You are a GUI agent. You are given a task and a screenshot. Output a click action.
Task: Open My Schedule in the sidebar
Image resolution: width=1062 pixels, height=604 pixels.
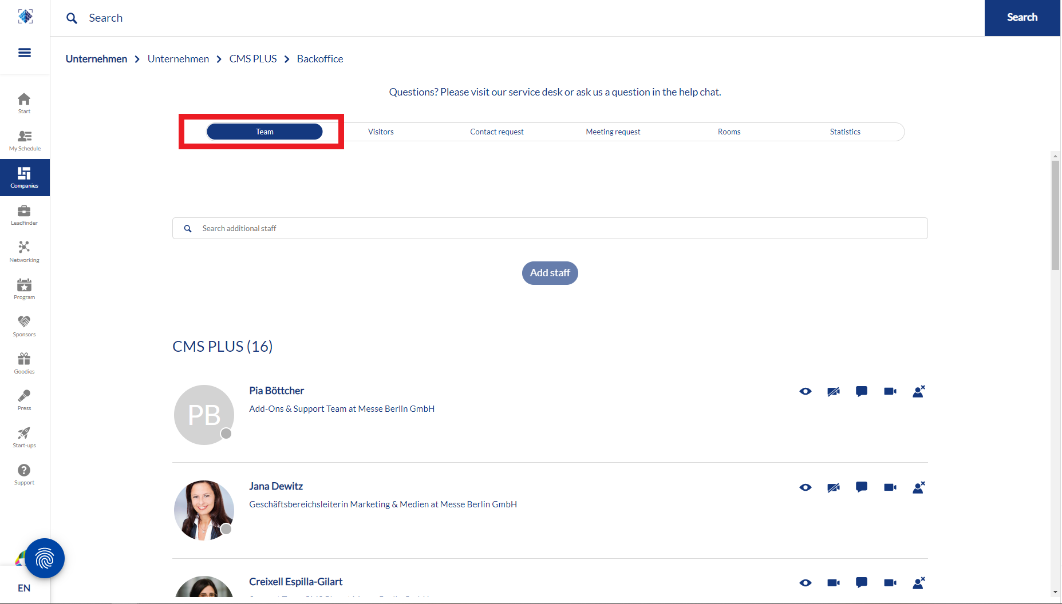pos(25,141)
